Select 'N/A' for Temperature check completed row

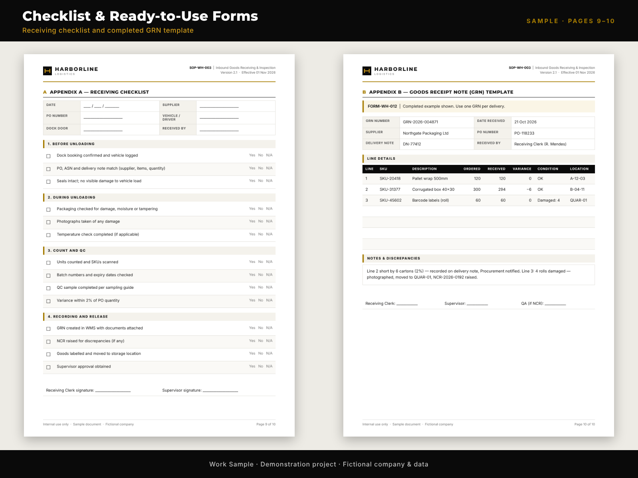pos(269,234)
